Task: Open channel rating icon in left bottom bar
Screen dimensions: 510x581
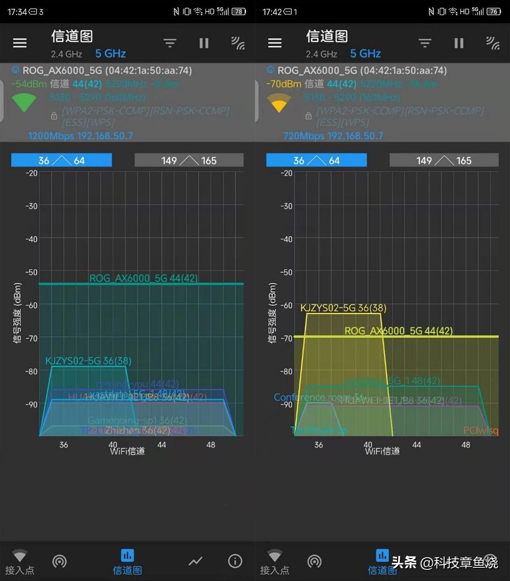Action: (59, 561)
